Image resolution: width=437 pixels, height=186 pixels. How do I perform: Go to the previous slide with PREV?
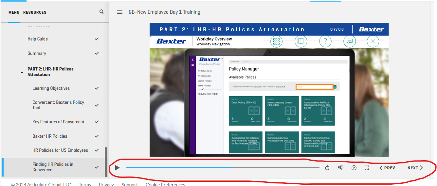pos(387,168)
